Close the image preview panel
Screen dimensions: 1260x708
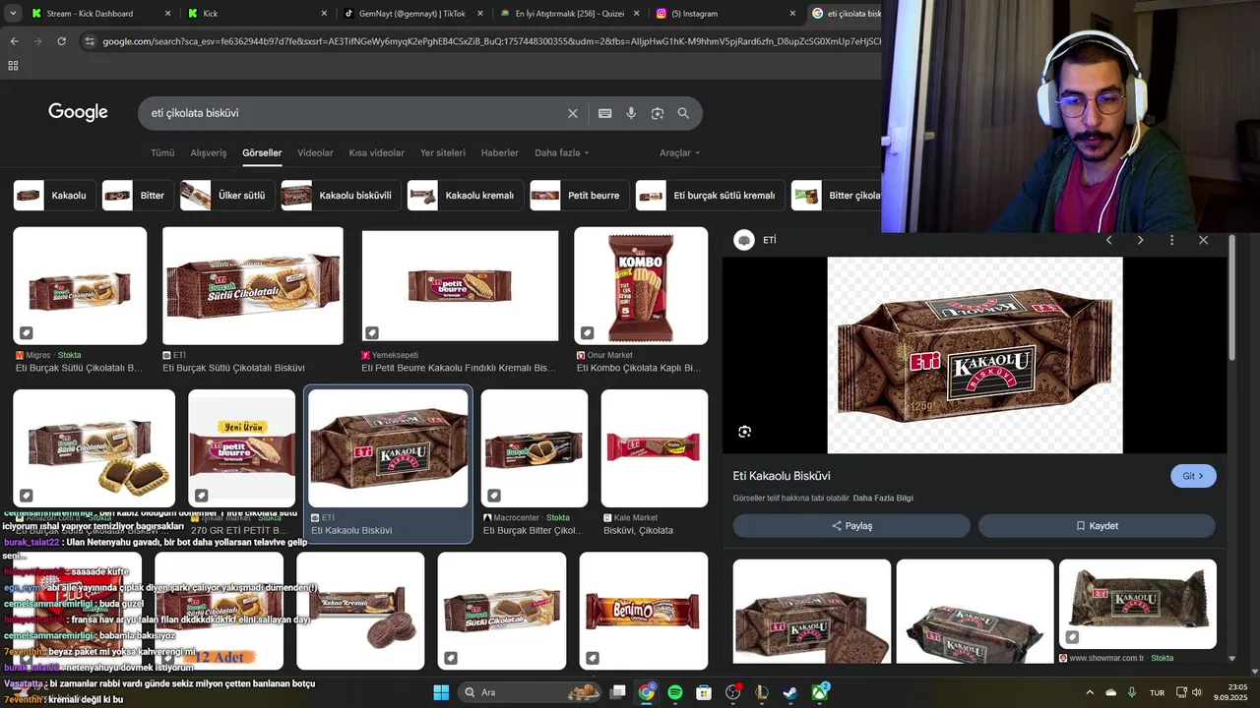1203,240
